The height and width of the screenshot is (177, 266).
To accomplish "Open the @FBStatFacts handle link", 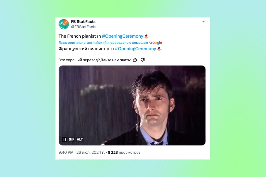I will [83, 27].
